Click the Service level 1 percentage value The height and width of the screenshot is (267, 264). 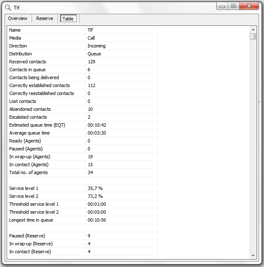click(95, 188)
